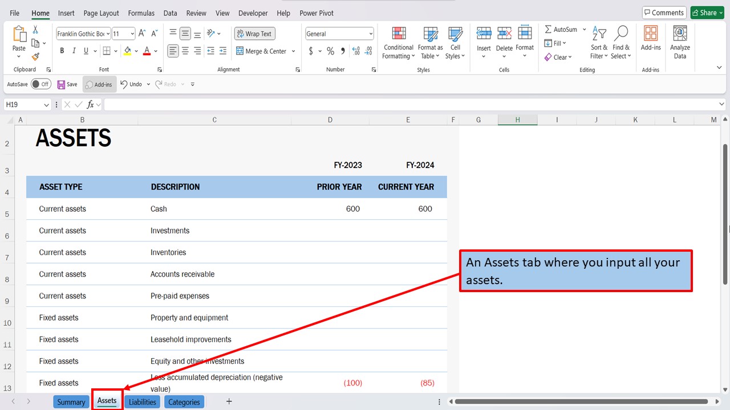Add a new sheet with plus button
The image size is (730, 410).
tap(229, 401)
